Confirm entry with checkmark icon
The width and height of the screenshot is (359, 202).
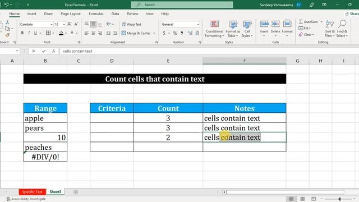pyautogui.click(x=44, y=51)
